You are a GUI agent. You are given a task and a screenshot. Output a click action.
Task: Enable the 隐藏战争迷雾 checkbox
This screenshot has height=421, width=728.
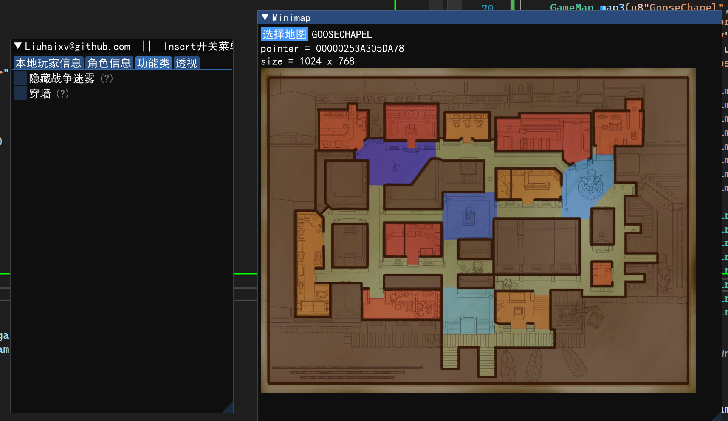(x=20, y=78)
